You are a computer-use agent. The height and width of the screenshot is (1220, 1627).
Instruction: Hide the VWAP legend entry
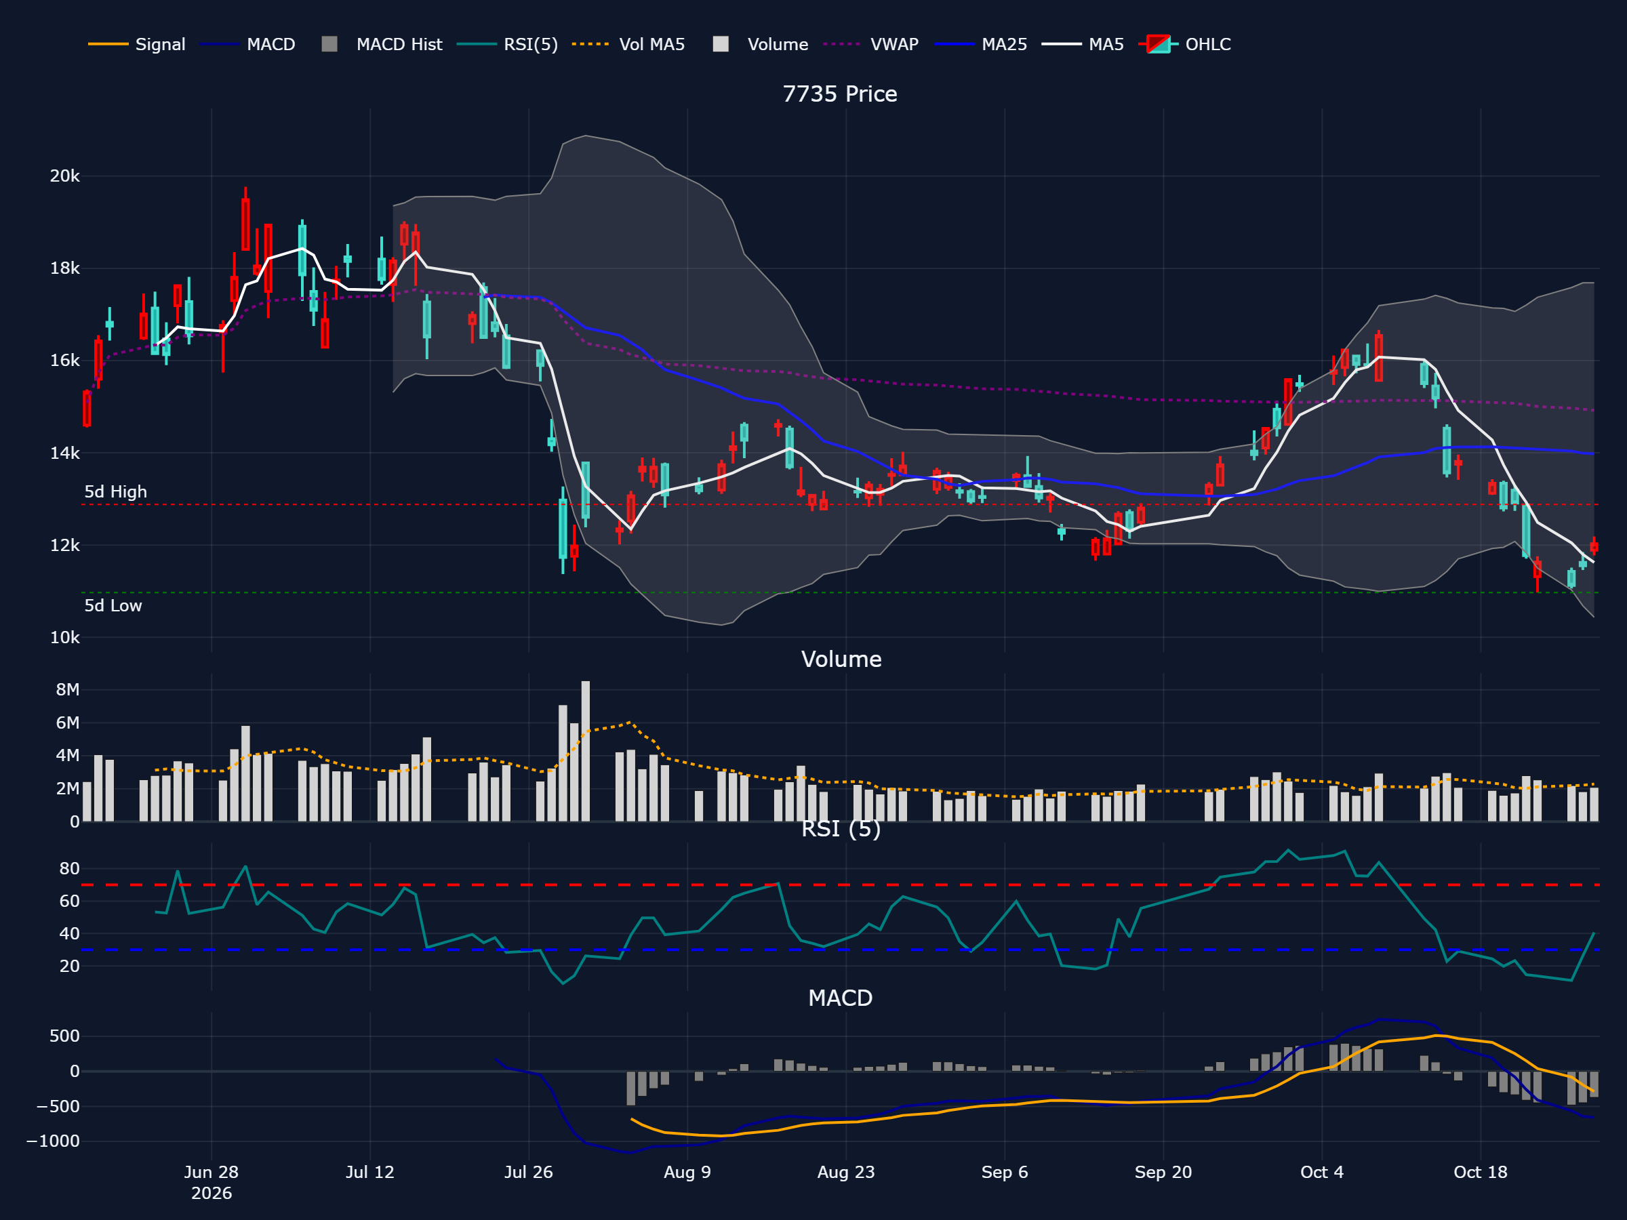871,44
